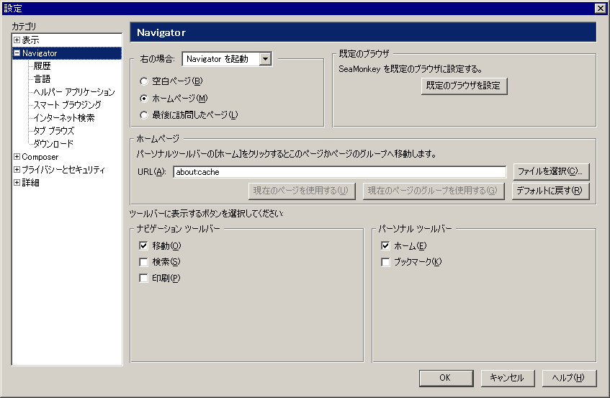Select プライバシーとセキュリティ in the category tree
610x398 pixels.
click(63, 169)
